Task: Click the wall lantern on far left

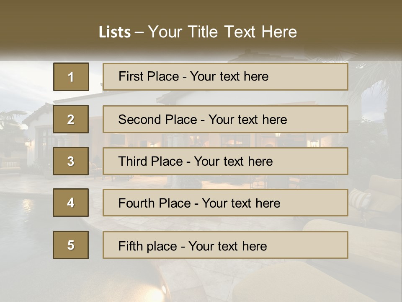Action: (28, 144)
